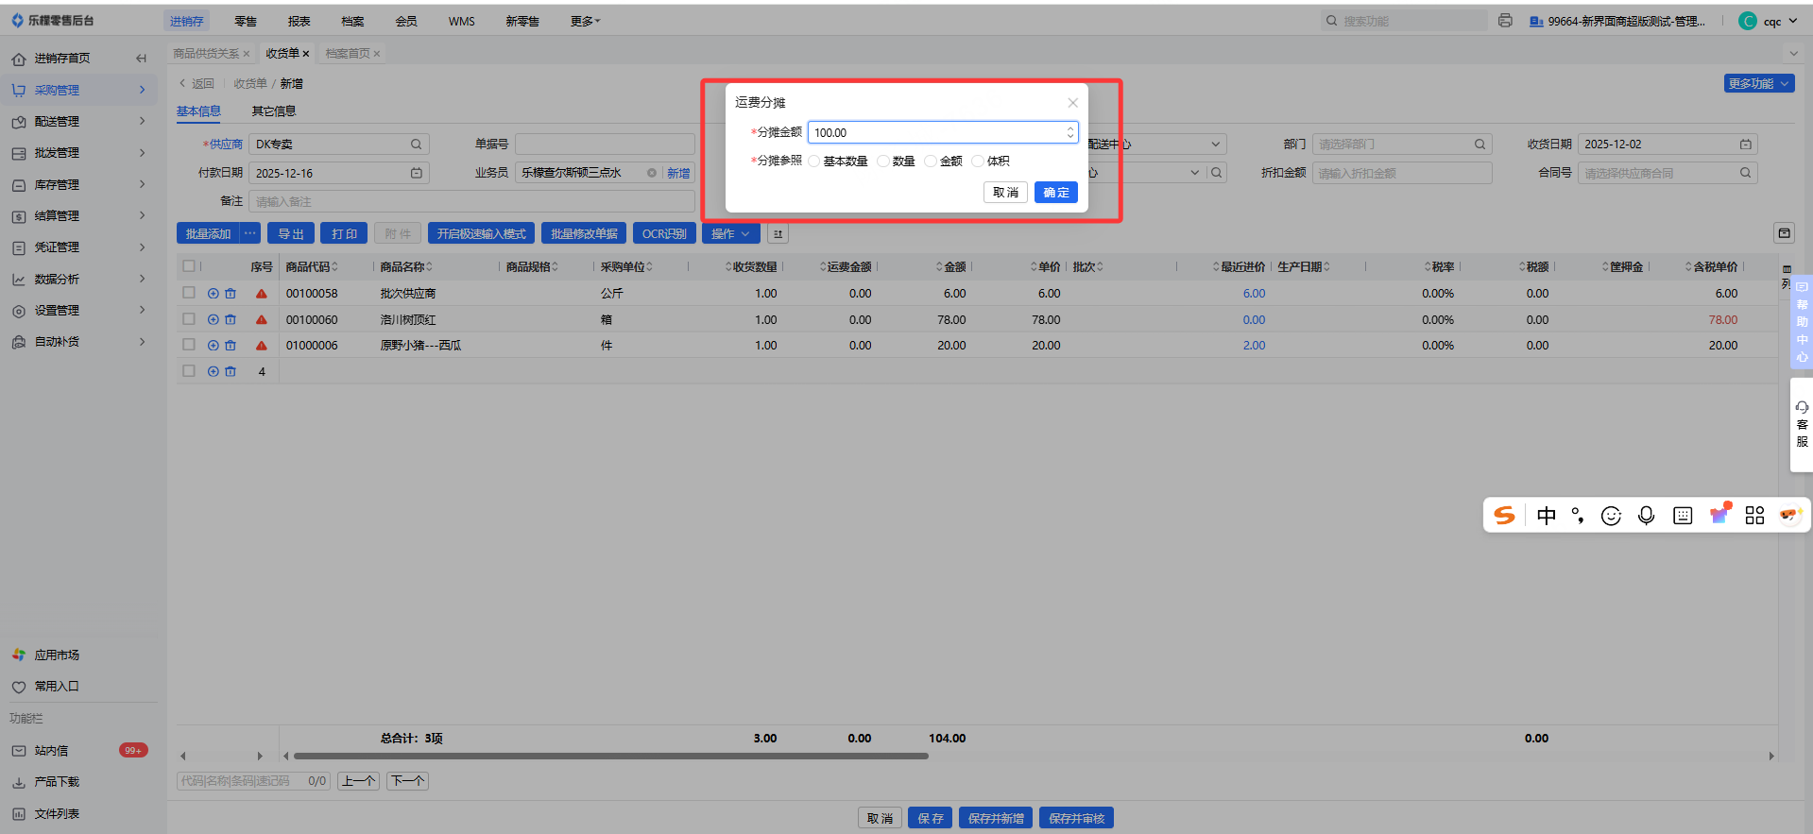
Task: Select the 金额 allocation radio option
Action: point(931,162)
